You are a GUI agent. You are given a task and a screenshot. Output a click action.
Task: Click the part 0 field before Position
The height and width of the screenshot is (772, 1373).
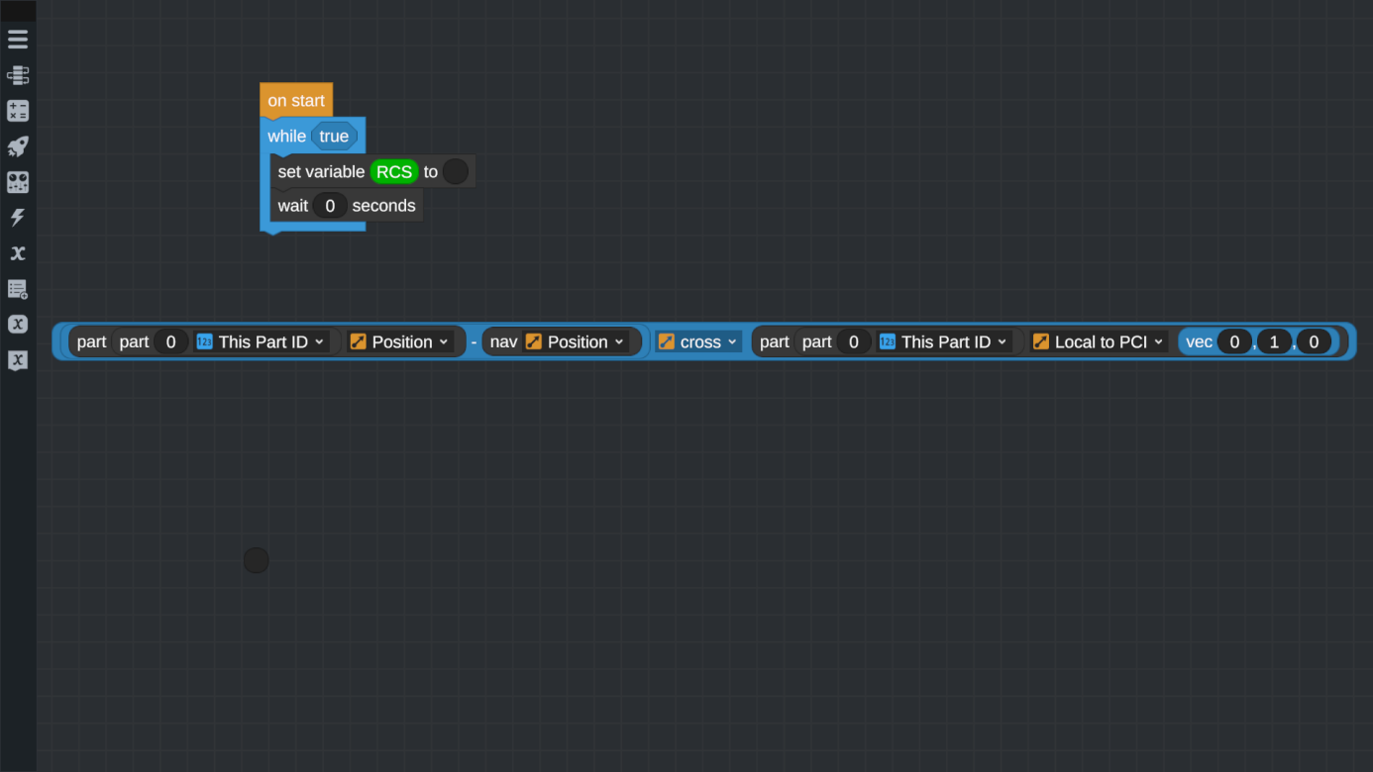click(x=170, y=341)
